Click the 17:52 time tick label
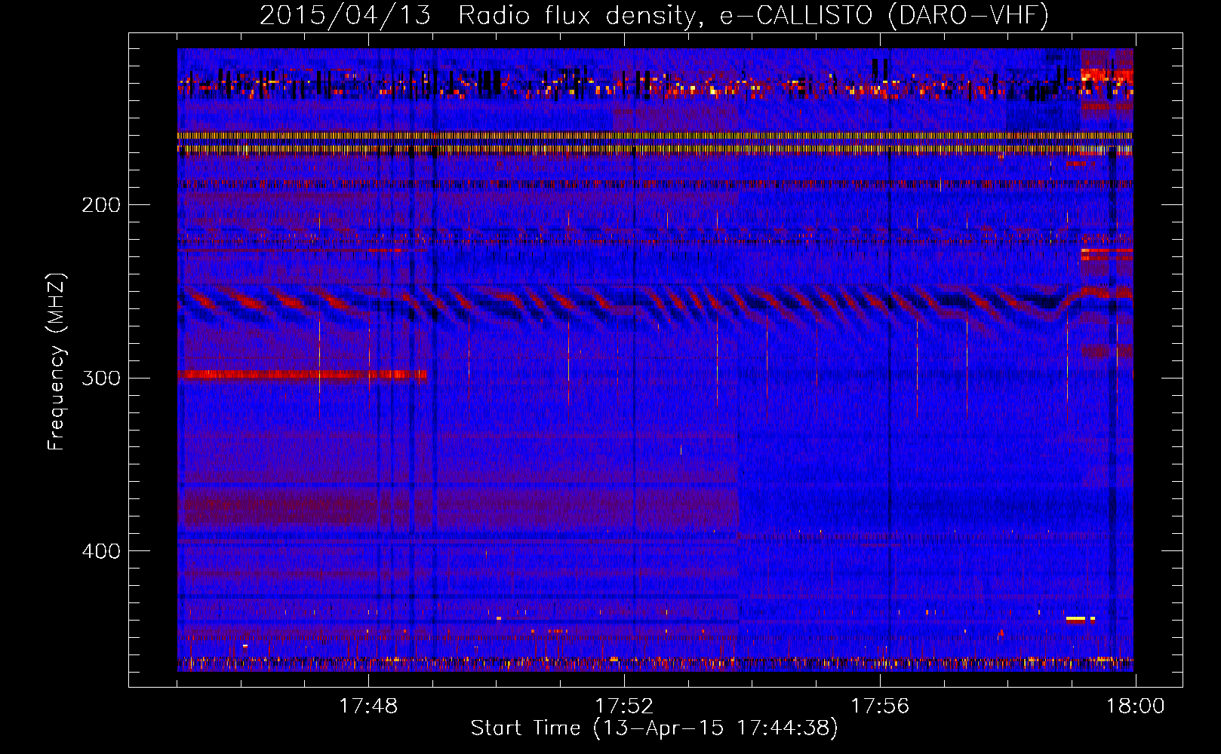The image size is (1221, 754). point(624,706)
